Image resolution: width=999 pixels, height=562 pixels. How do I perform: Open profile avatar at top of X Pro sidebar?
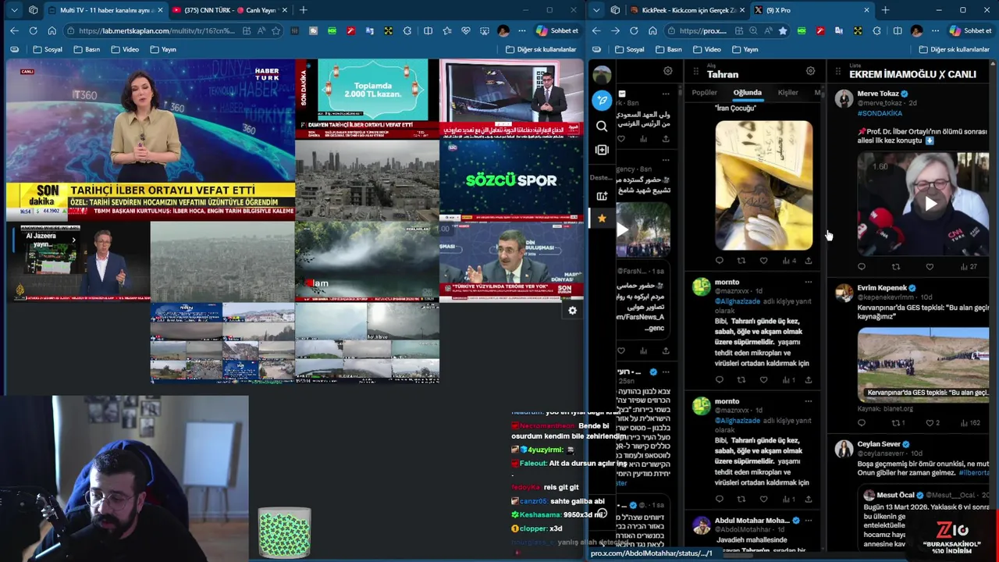pyautogui.click(x=602, y=74)
